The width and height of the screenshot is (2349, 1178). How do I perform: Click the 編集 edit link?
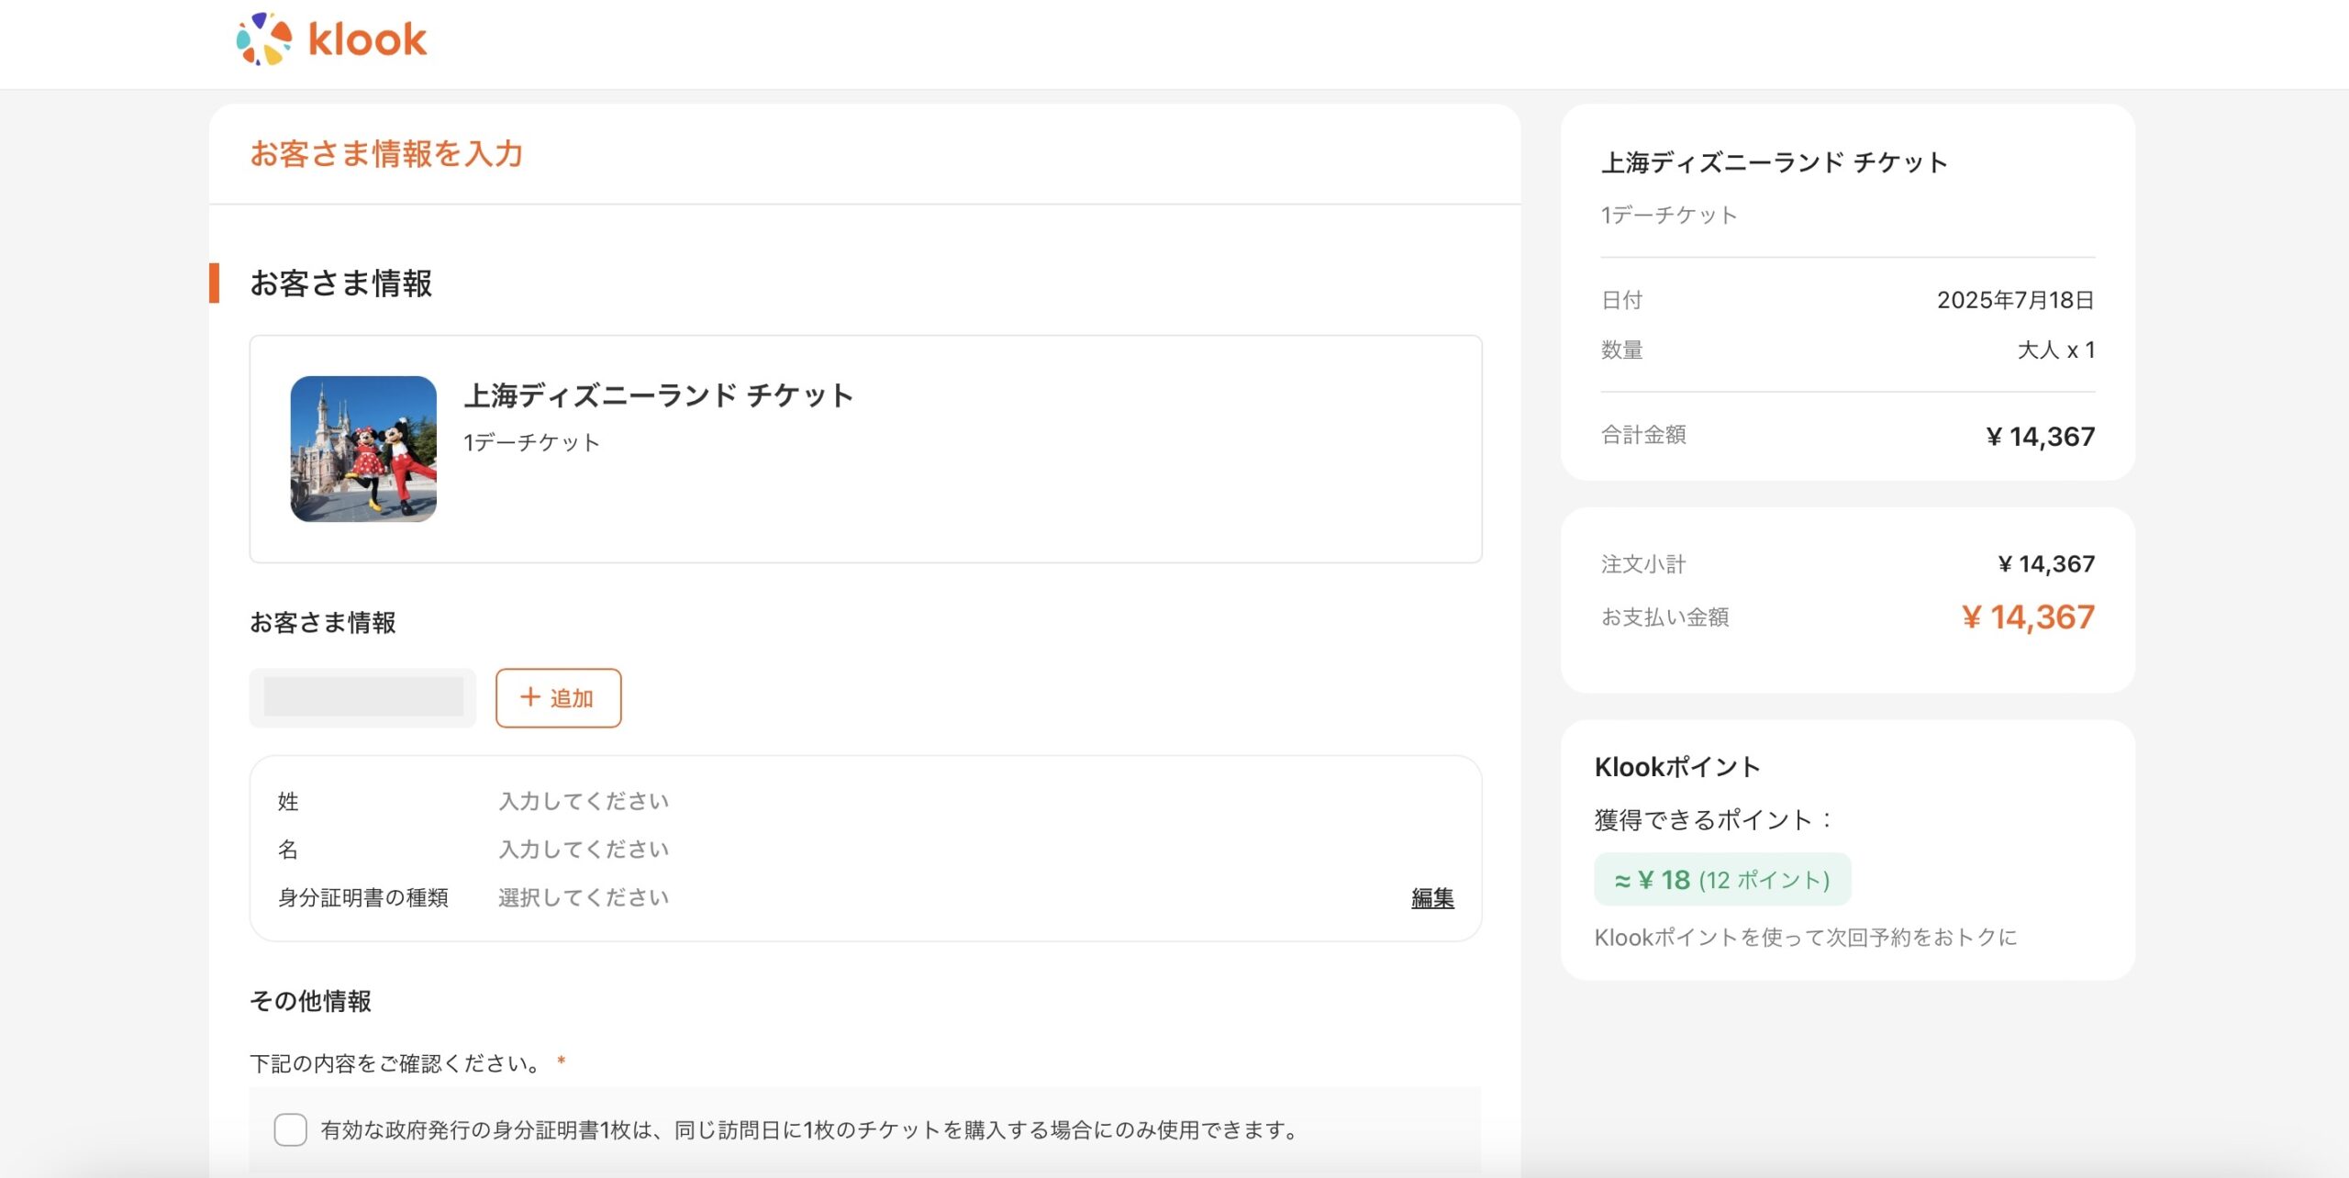coord(1432,897)
